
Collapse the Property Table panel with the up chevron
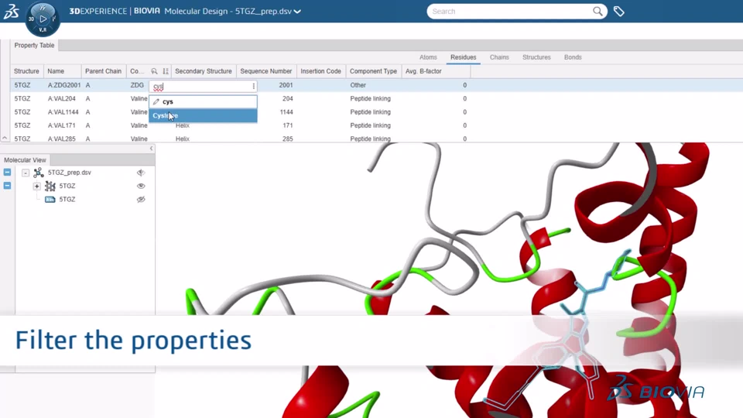[x=5, y=138]
